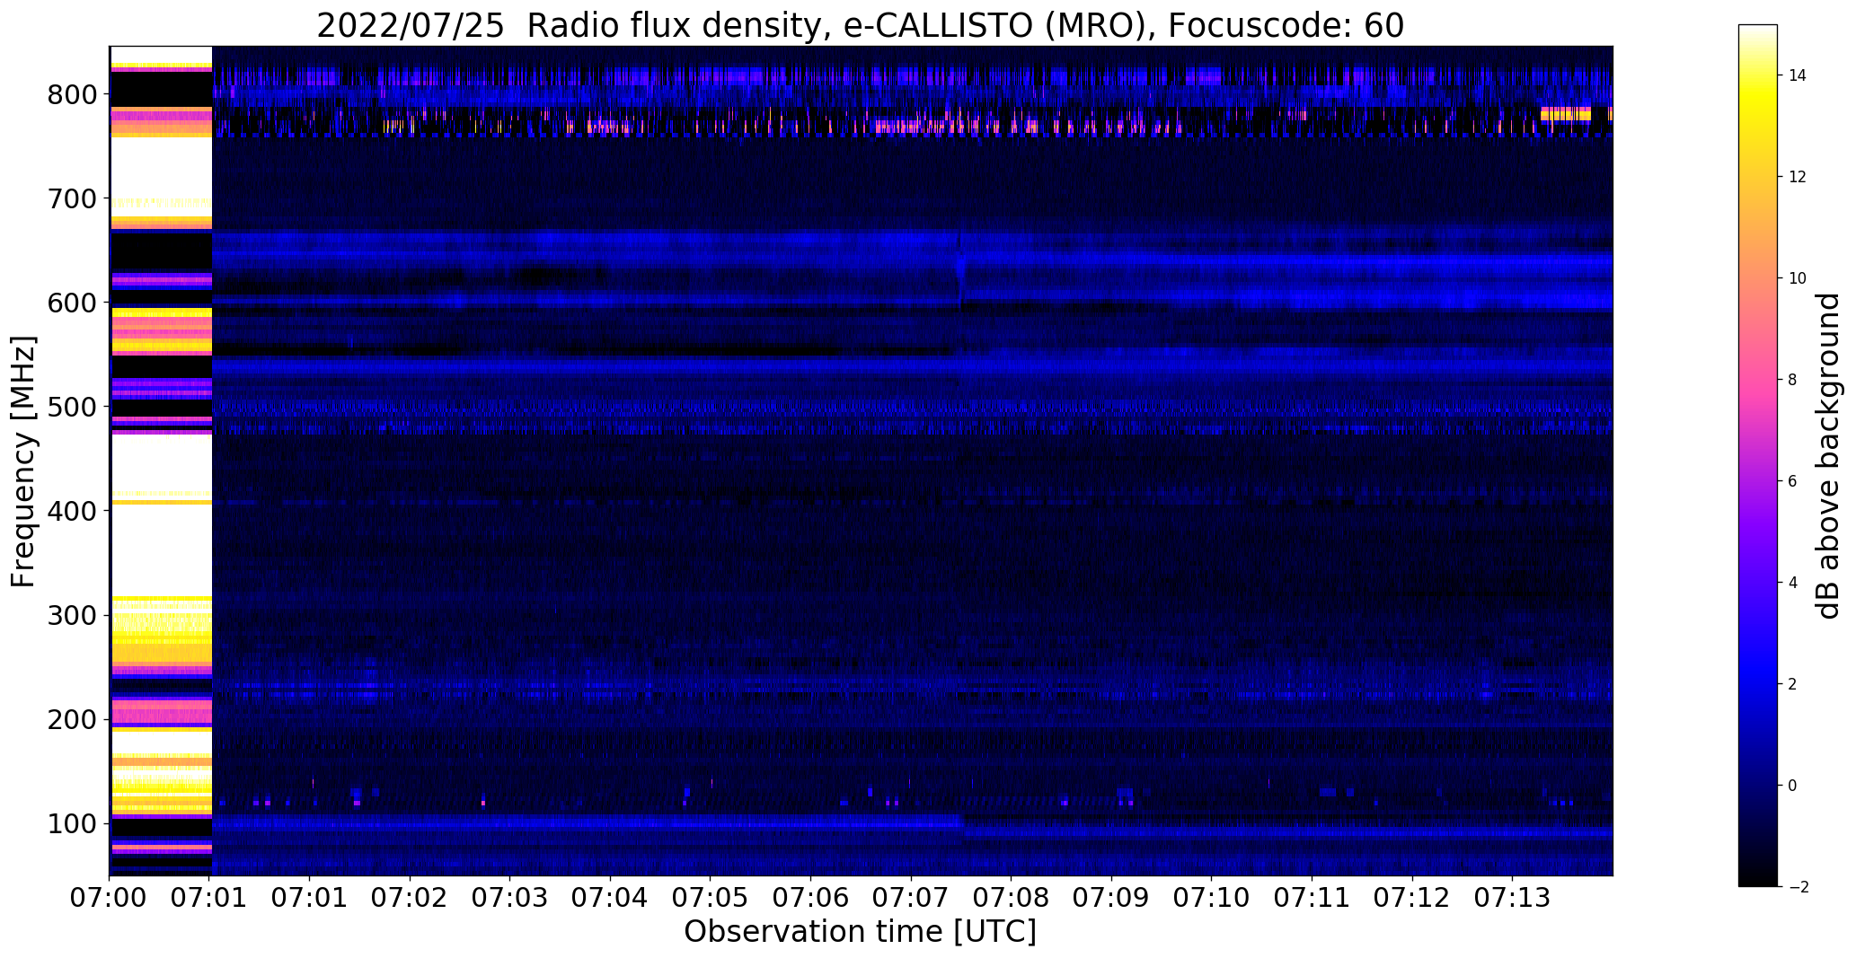This screenshot has width=1856, height=958.
Task: Click the 07:00 time tick label
Action: pyautogui.click(x=110, y=898)
